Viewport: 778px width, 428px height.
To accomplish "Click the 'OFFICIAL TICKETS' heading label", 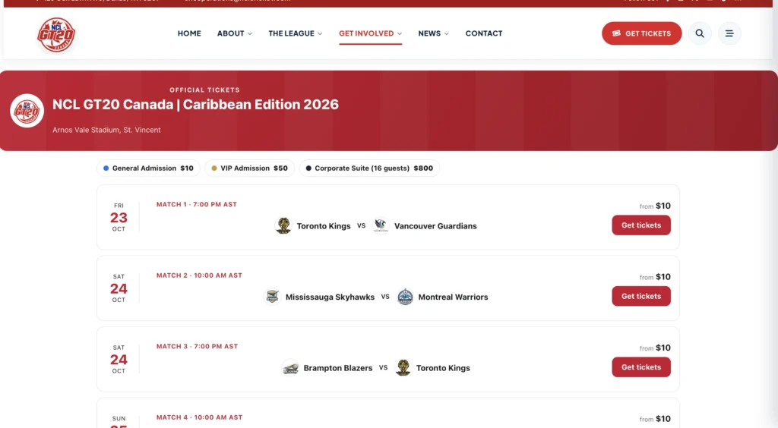I will pyautogui.click(x=204, y=90).
